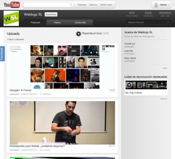Screen dimensions: 175x159
Task: Click comments link under Homeopatía video
Action: pyautogui.click(x=45, y=150)
